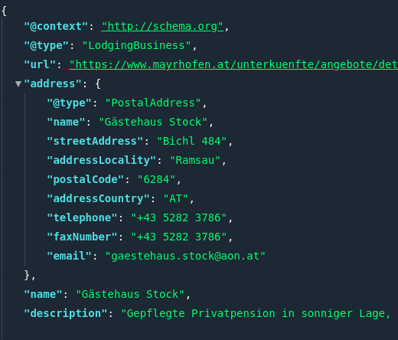The height and width of the screenshot is (340, 398).
Task: Select the top-level "@type" key
Action: (46, 46)
